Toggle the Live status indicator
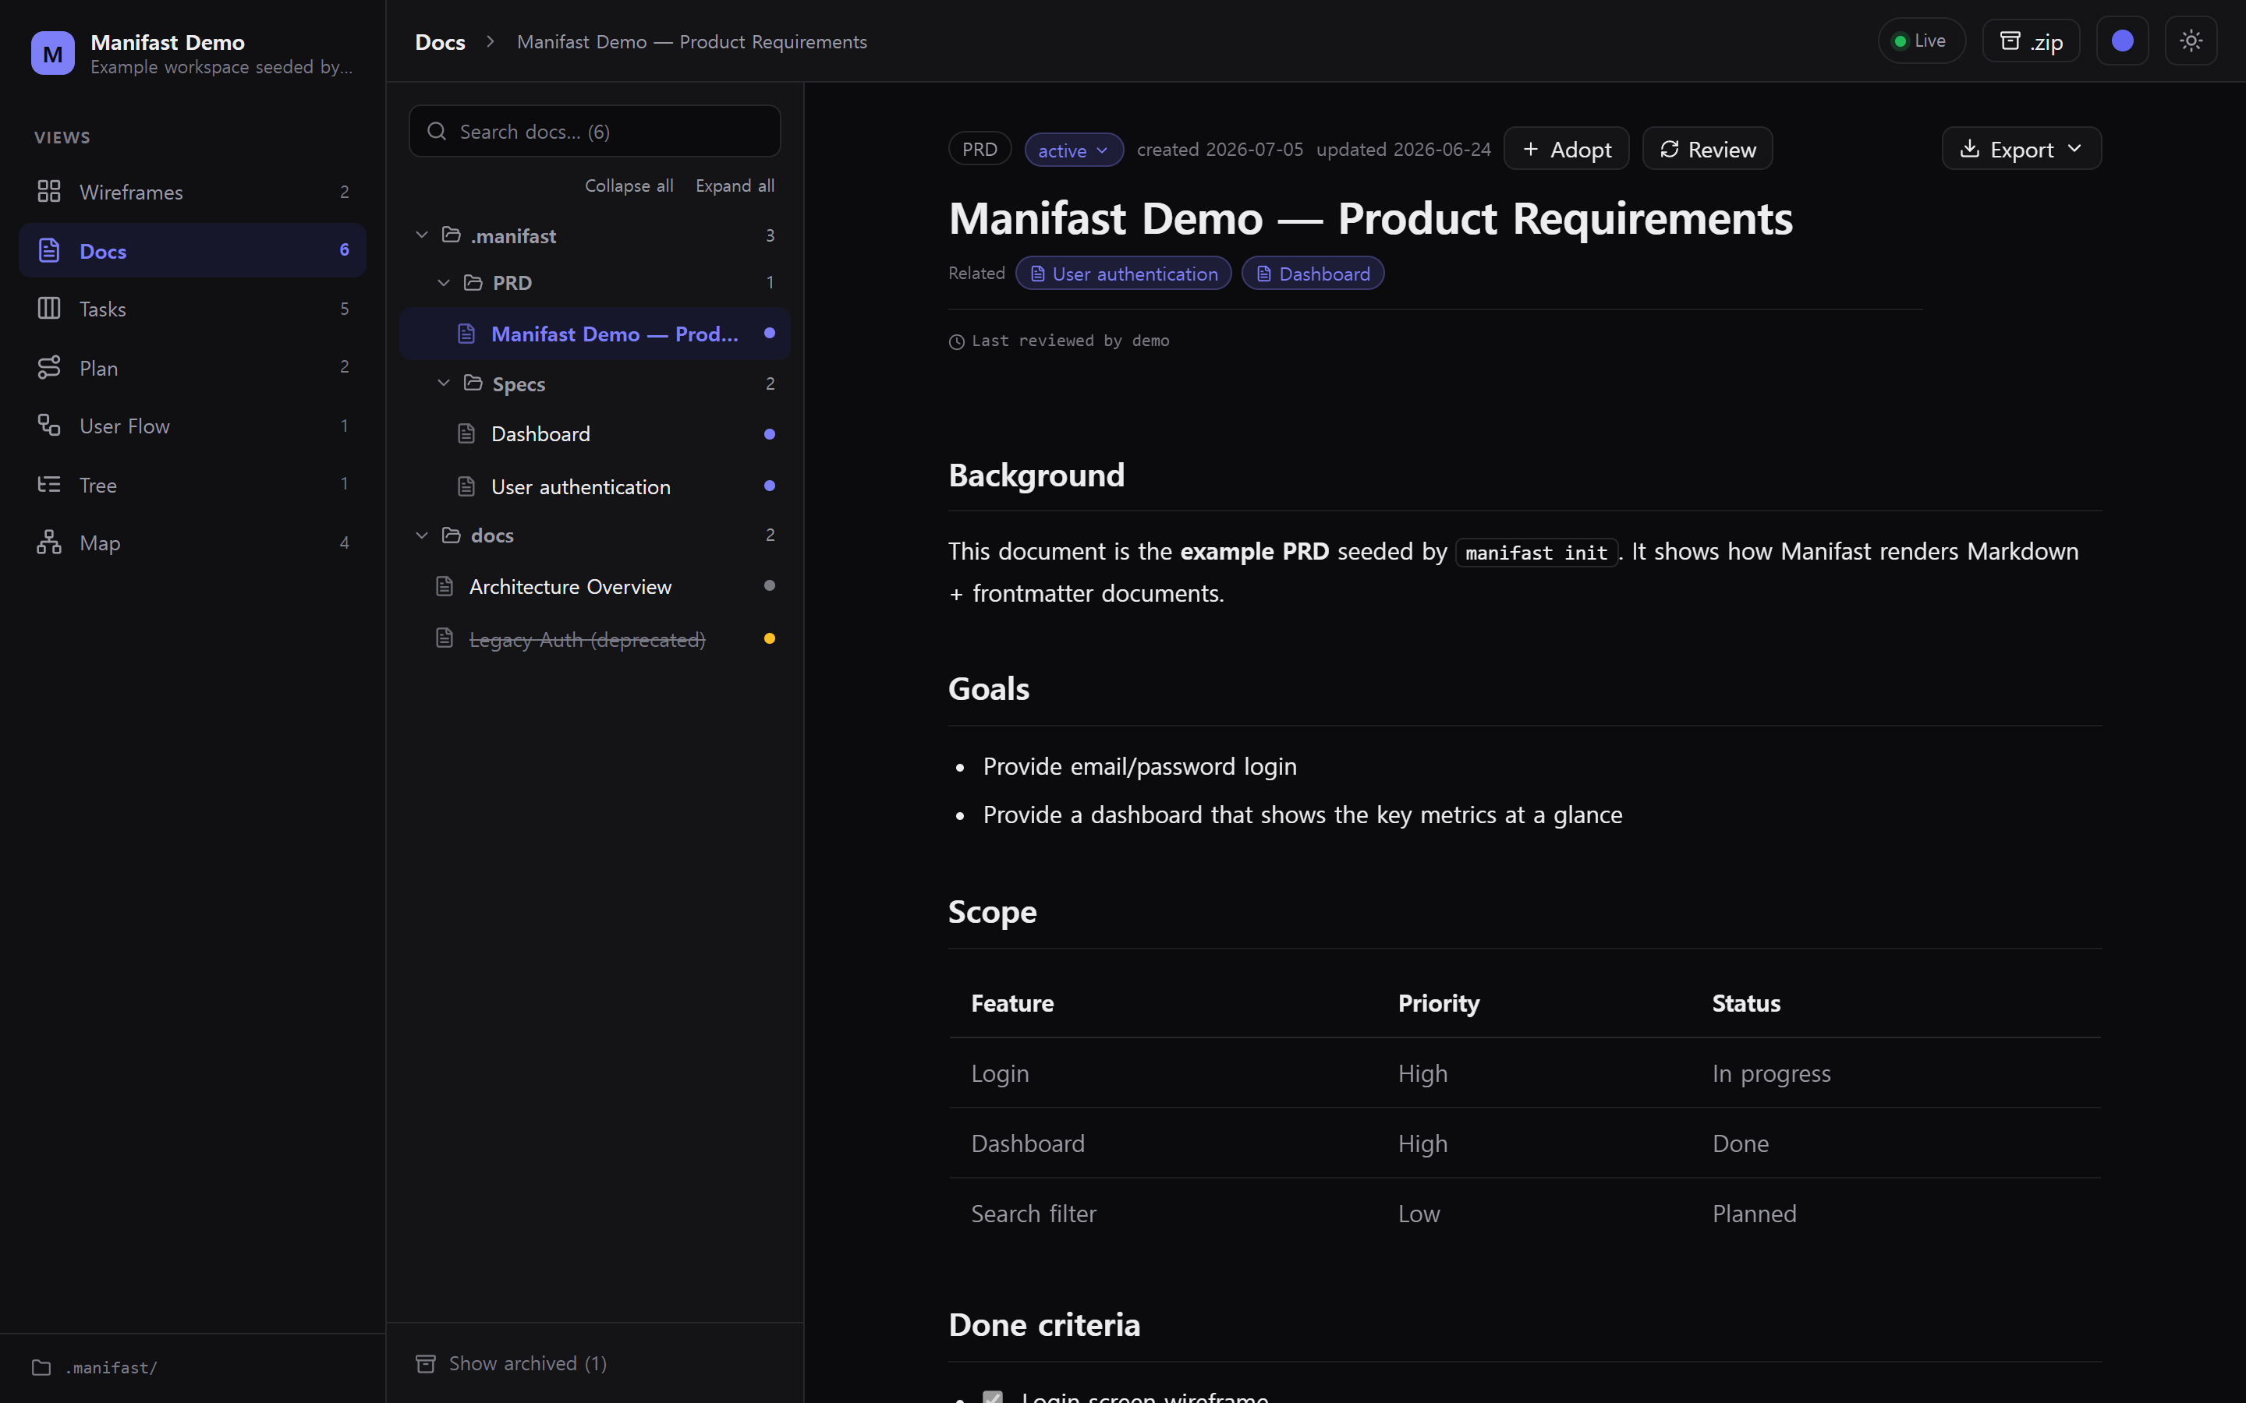 pyautogui.click(x=1921, y=41)
